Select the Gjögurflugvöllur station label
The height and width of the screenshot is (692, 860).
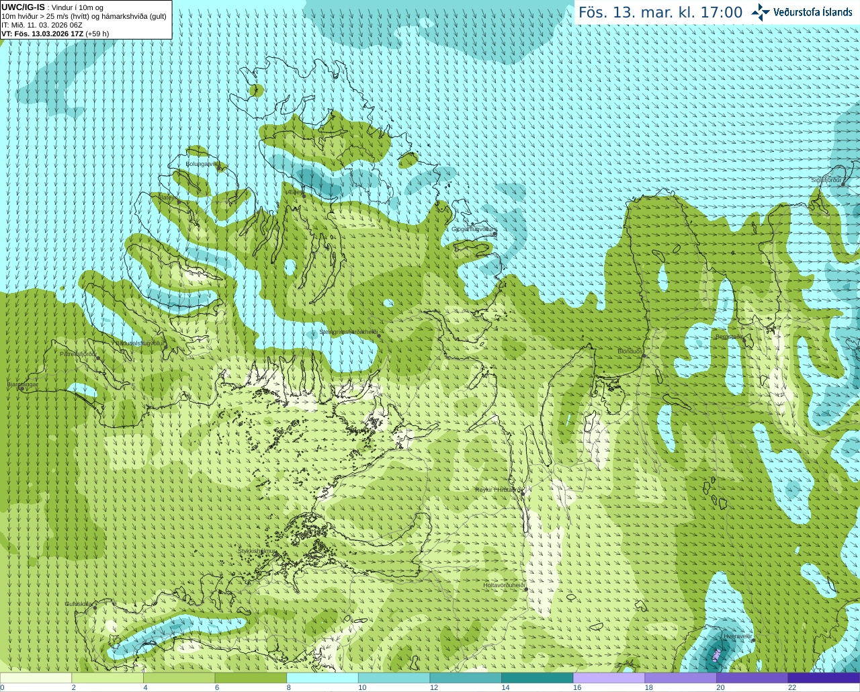(x=474, y=229)
